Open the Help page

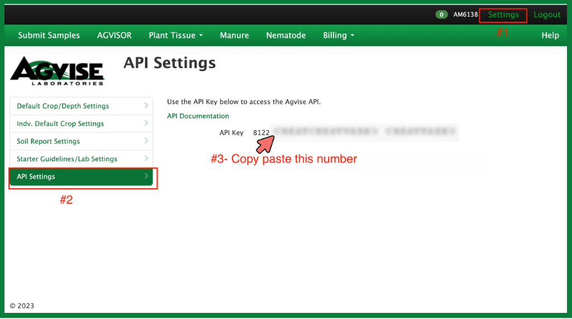click(550, 35)
